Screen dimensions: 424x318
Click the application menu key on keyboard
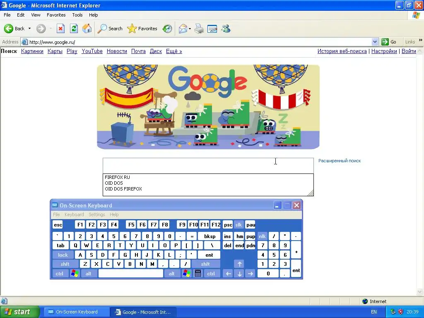(x=198, y=273)
